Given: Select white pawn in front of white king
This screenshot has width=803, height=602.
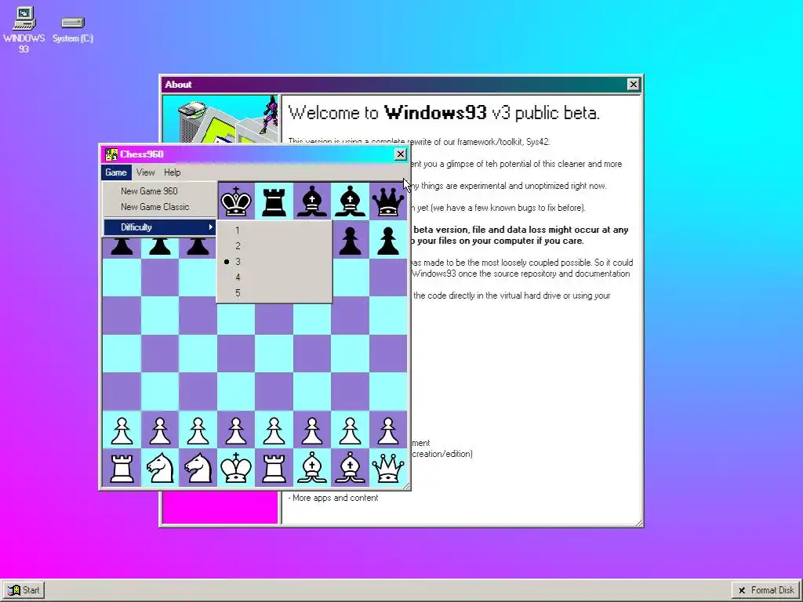Looking at the screenshot, I should [x=236, y=430].
